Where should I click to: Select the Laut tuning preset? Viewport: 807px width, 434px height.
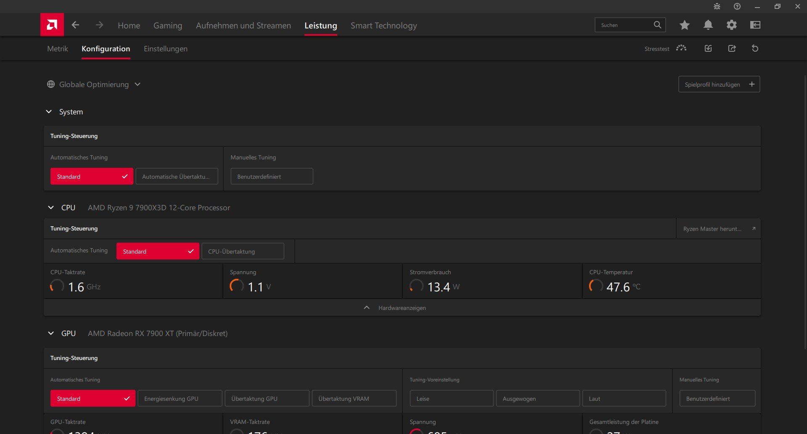click(x=624, y=398)
